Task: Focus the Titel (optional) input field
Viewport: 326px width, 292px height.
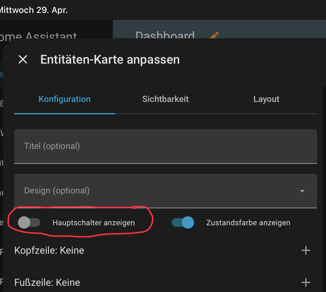Action: click(165, 146)
